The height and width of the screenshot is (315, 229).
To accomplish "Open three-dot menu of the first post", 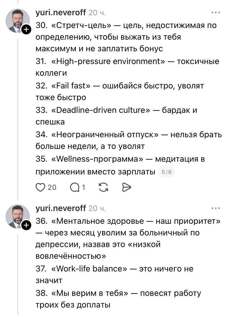I will point(216,12).
